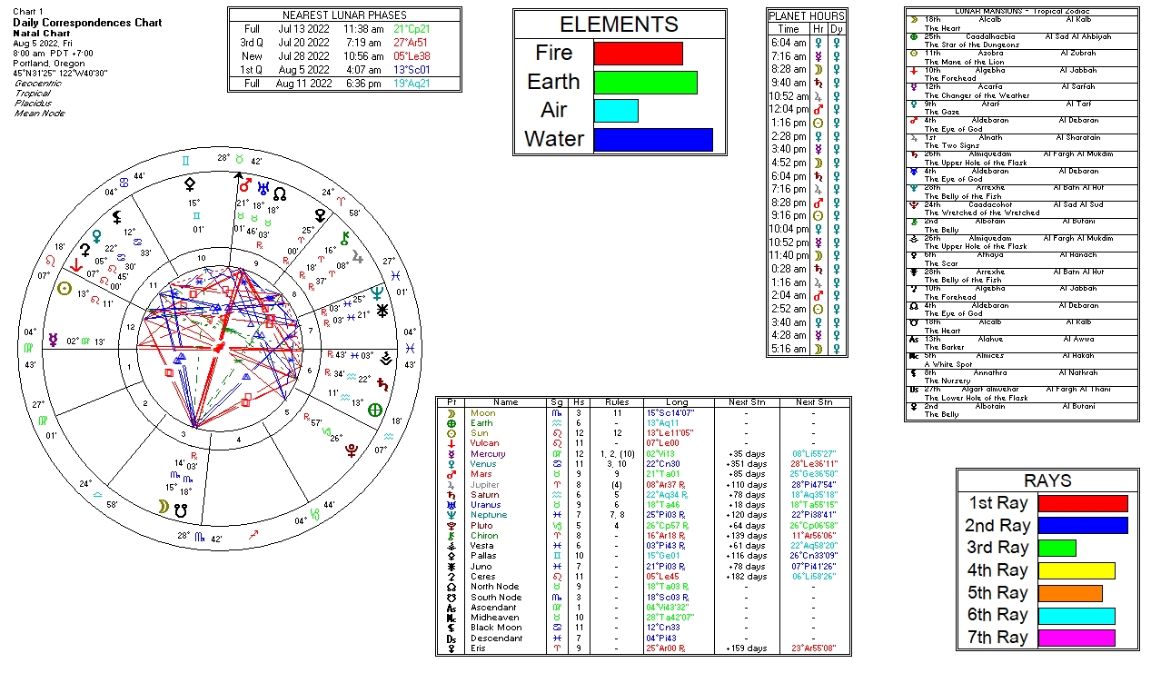Click the red 1st Ray bar
This screenshot has width=1151, height=673.
pos(1083,503)
